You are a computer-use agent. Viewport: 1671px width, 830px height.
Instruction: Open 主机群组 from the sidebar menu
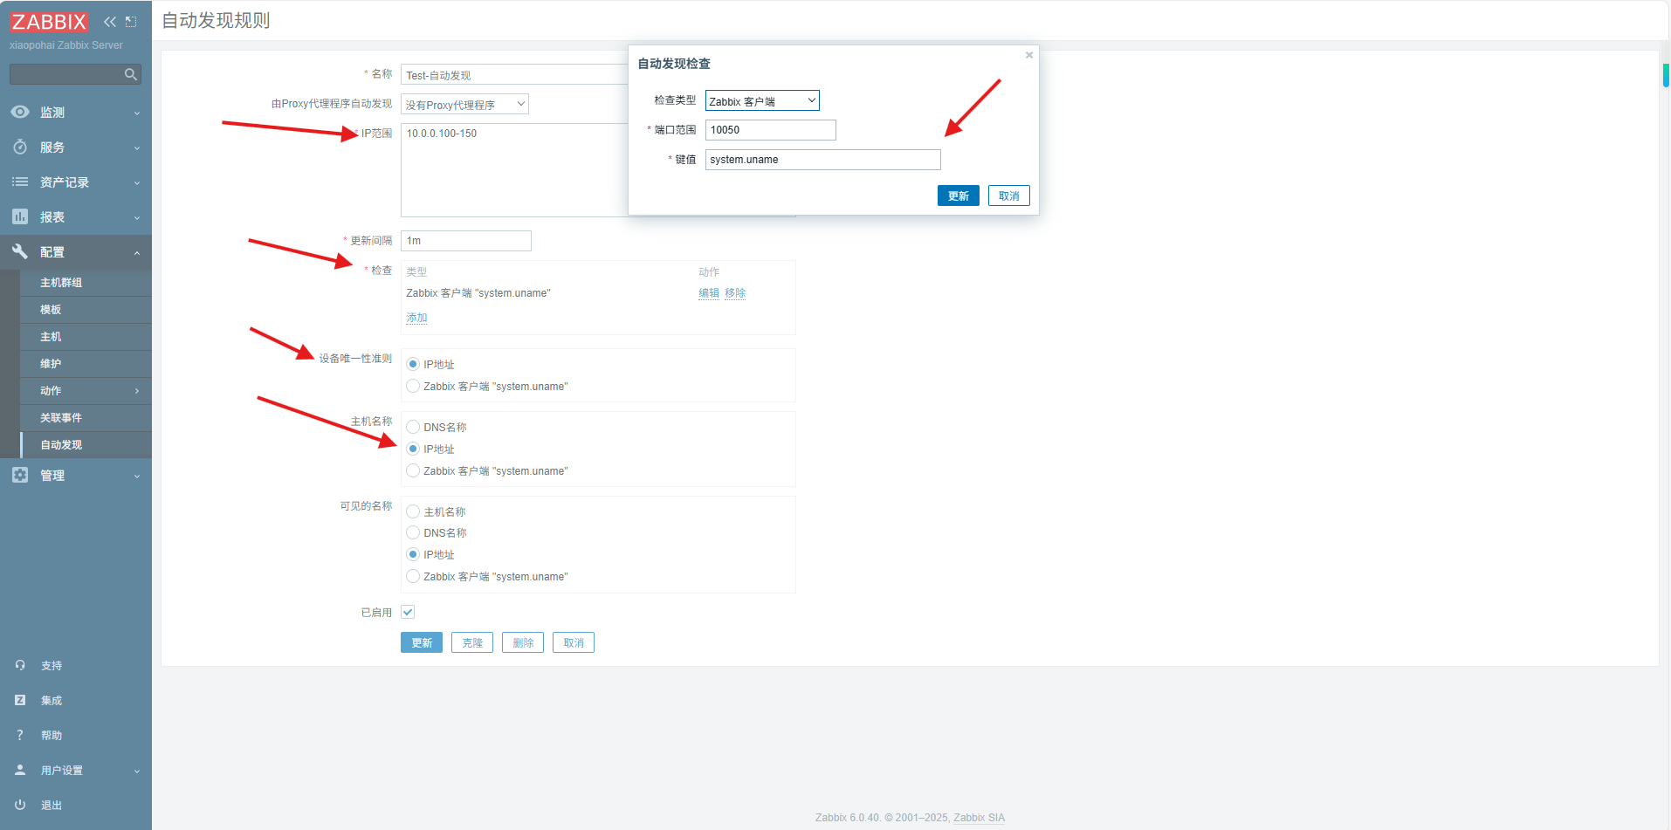60,282
